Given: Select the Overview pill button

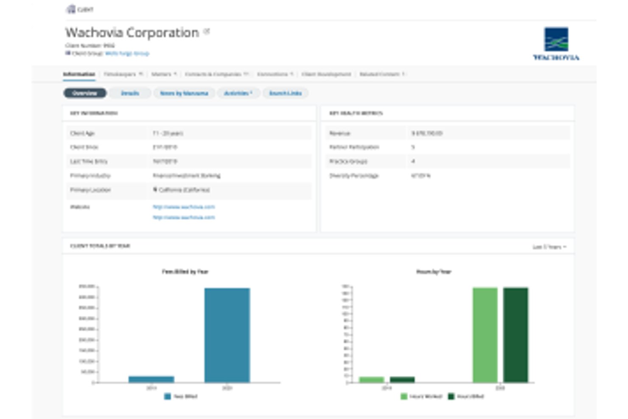Looking at the screenshot, I should tap(85, 93).
